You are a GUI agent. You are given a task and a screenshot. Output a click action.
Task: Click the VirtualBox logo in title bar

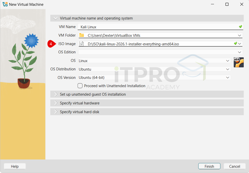point(5,4)
